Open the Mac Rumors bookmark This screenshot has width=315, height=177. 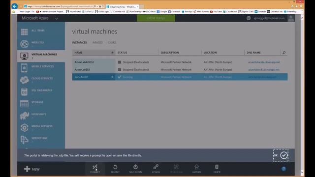coord(201,12)
